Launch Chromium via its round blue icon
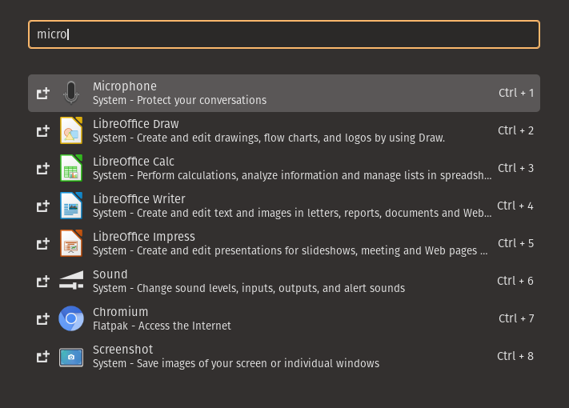569x408 pixels. (71, 318)
